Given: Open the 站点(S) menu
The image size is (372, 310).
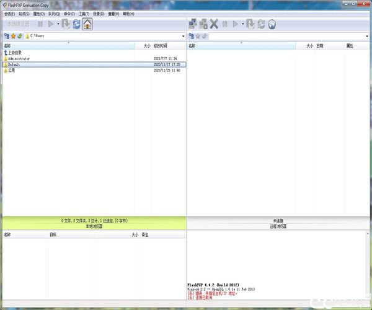Looking at the screenshot, I should (24, 13).
